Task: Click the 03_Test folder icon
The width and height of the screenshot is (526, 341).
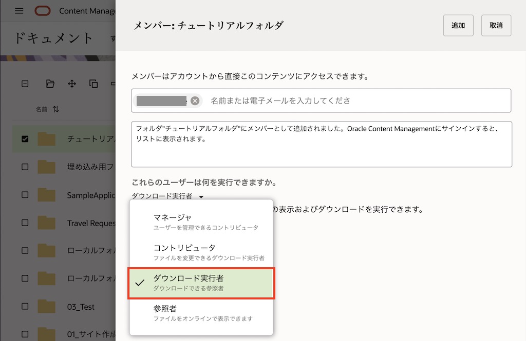Action: click(x=46, y=307)
